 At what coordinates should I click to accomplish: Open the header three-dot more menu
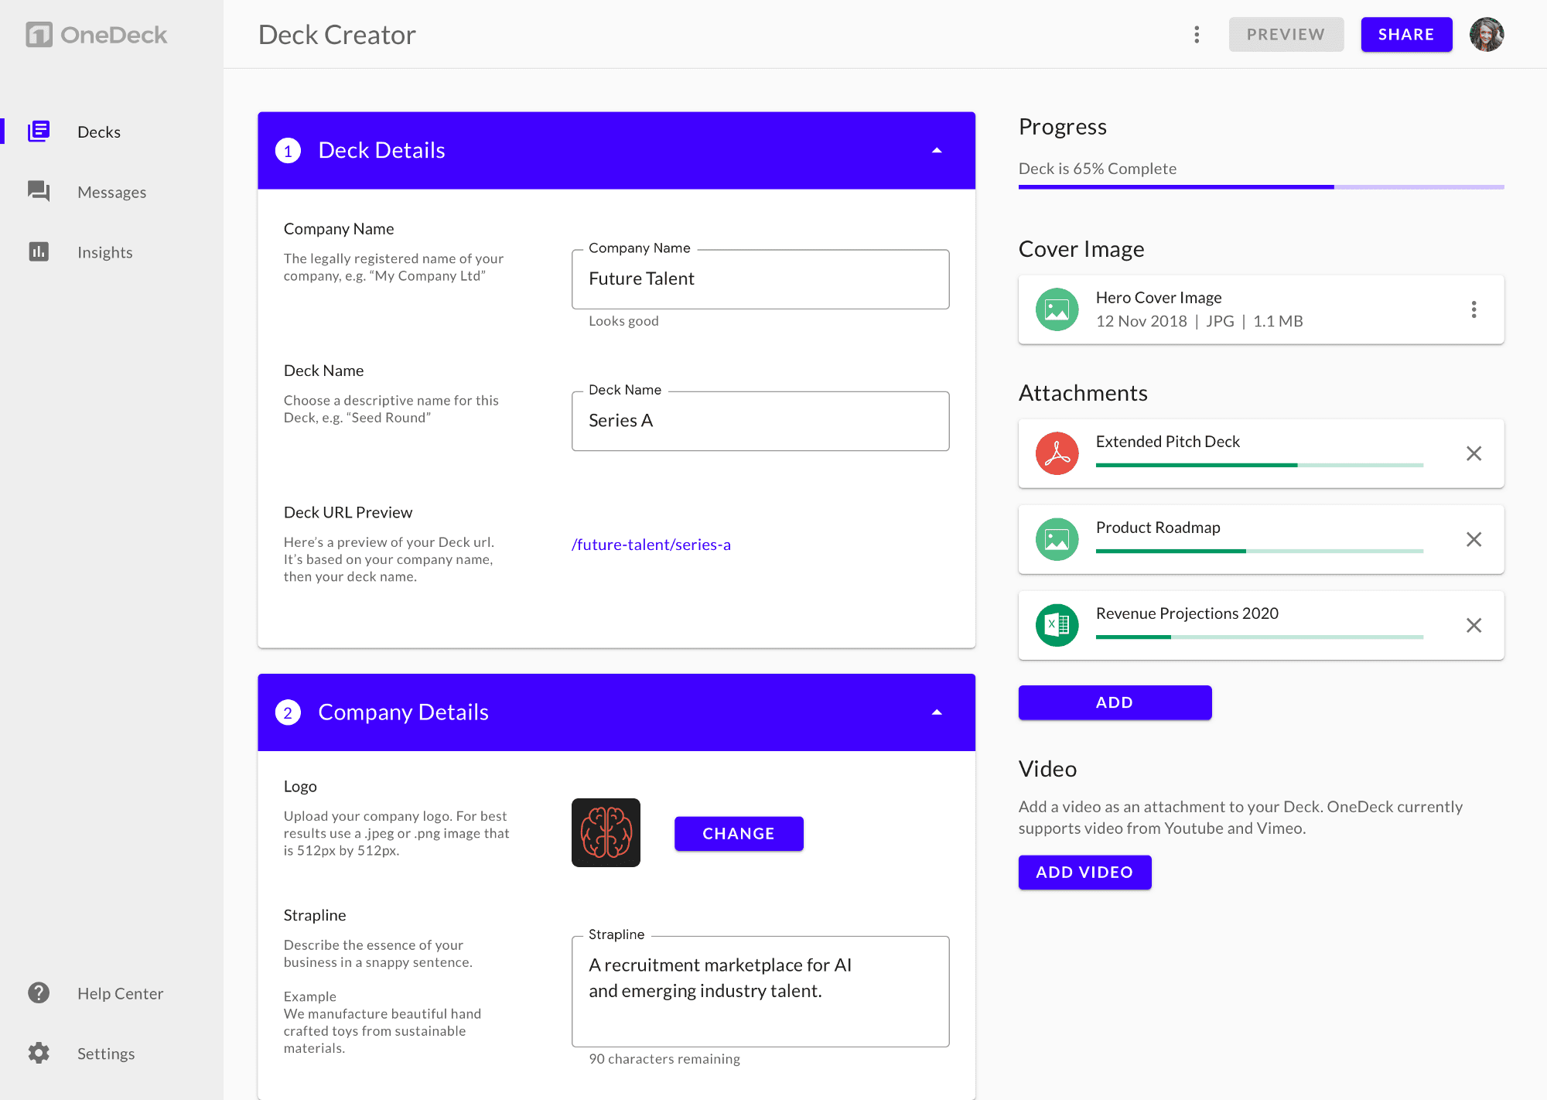1197,35
